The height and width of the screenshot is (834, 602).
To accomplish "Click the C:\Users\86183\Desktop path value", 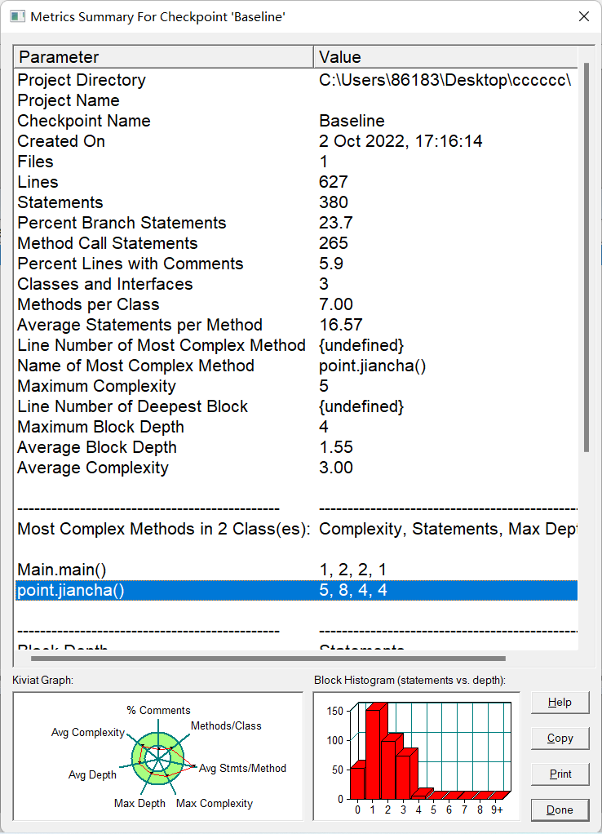I will point(445,80).
